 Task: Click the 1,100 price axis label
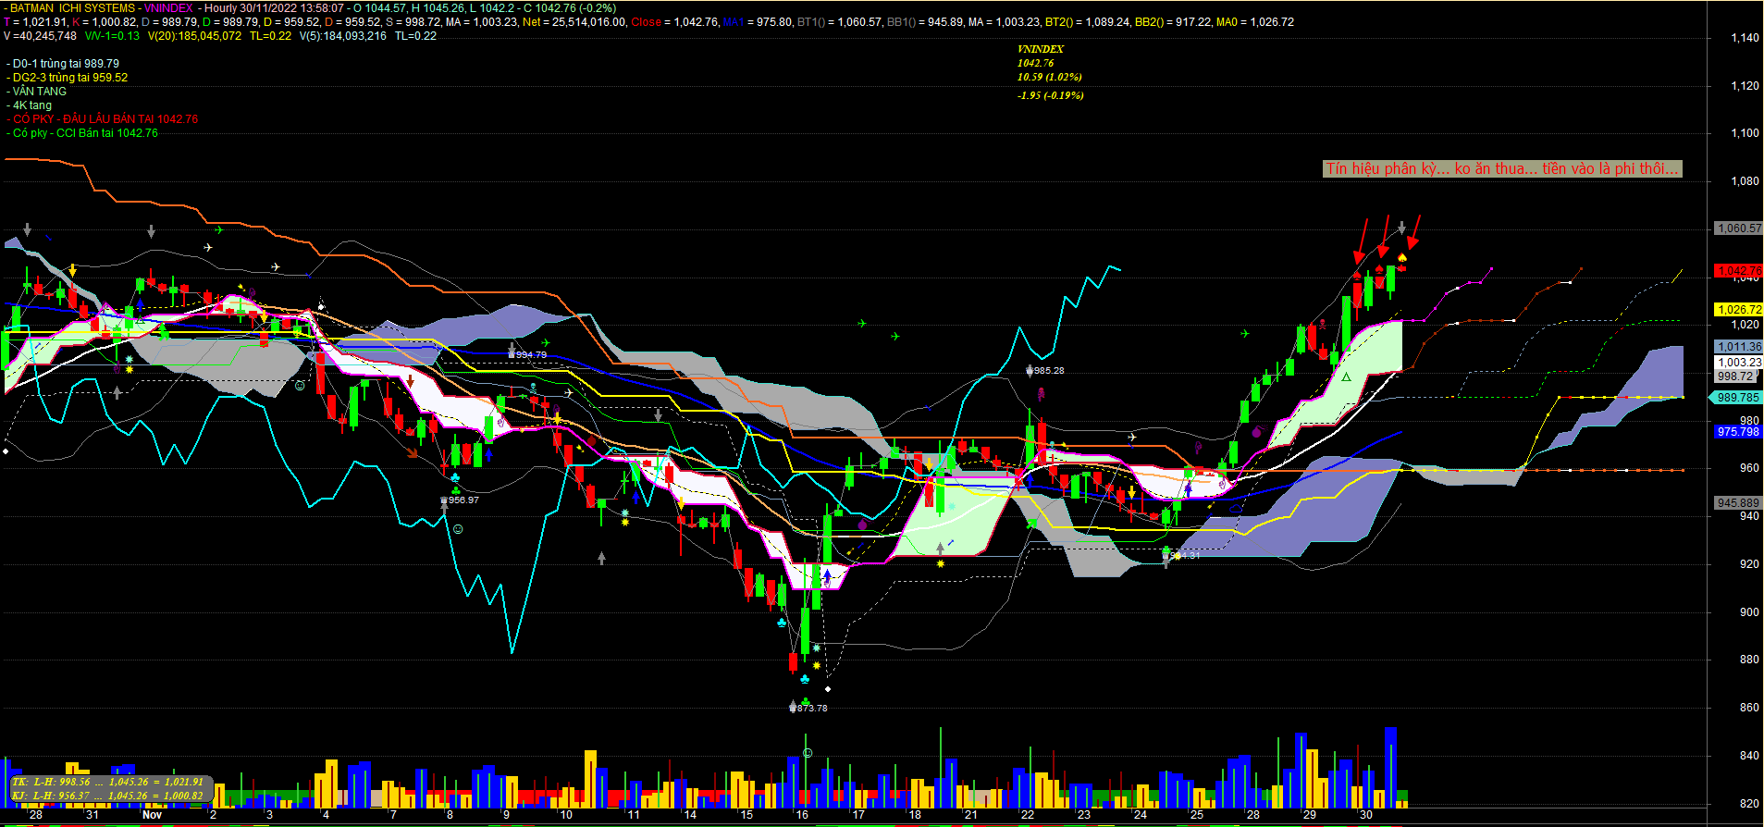pyautogui.click(x=1745, y=133)
